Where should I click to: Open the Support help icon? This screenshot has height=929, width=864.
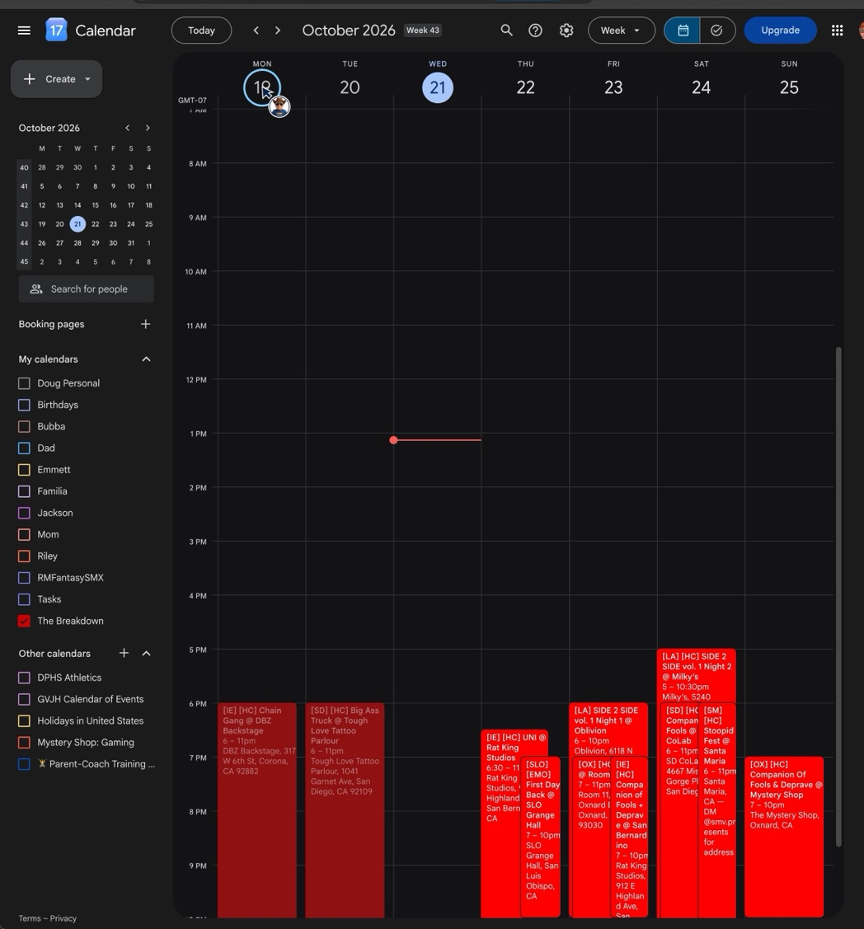(x=535, y=30)
